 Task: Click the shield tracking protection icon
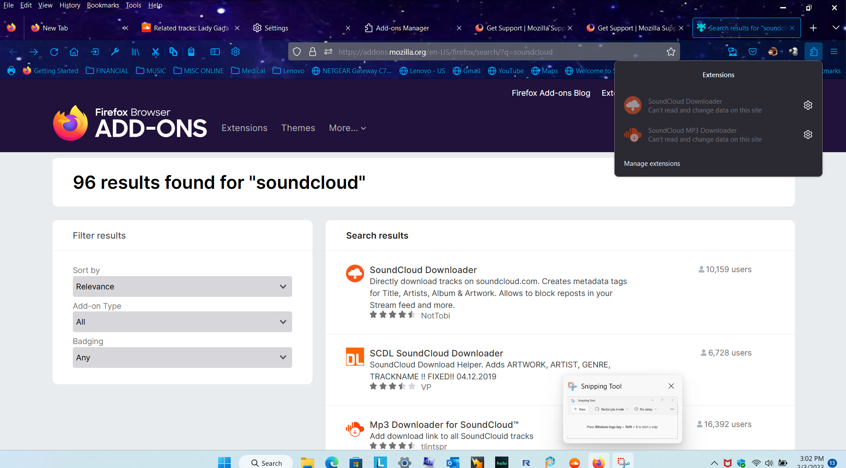pos(297,52)
